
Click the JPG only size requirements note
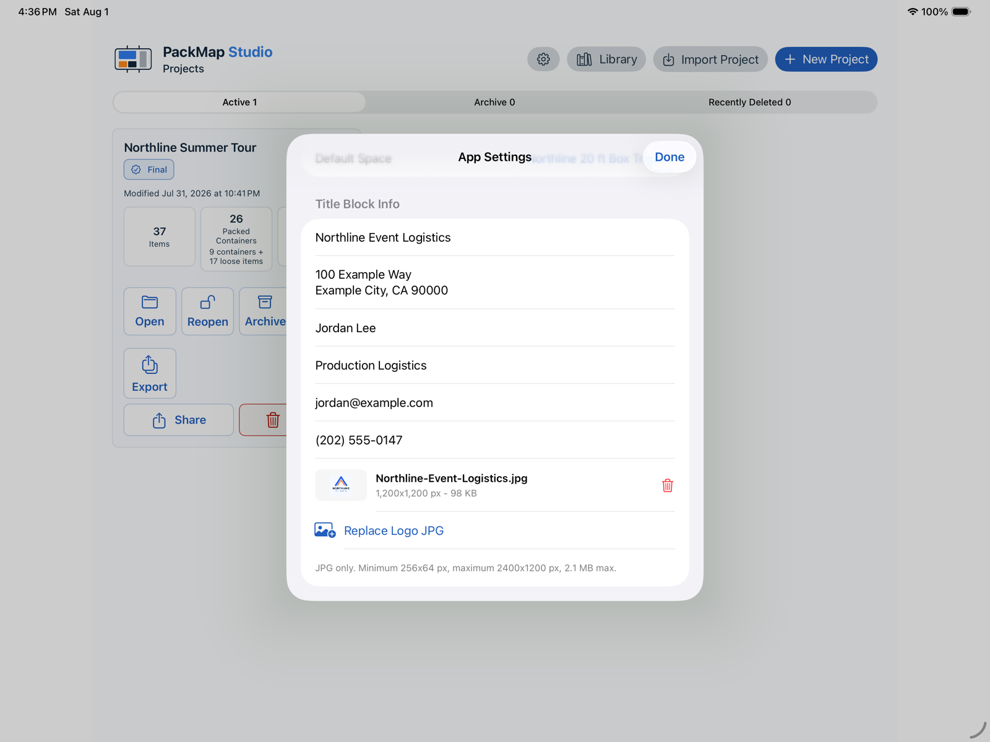(466, 568)
